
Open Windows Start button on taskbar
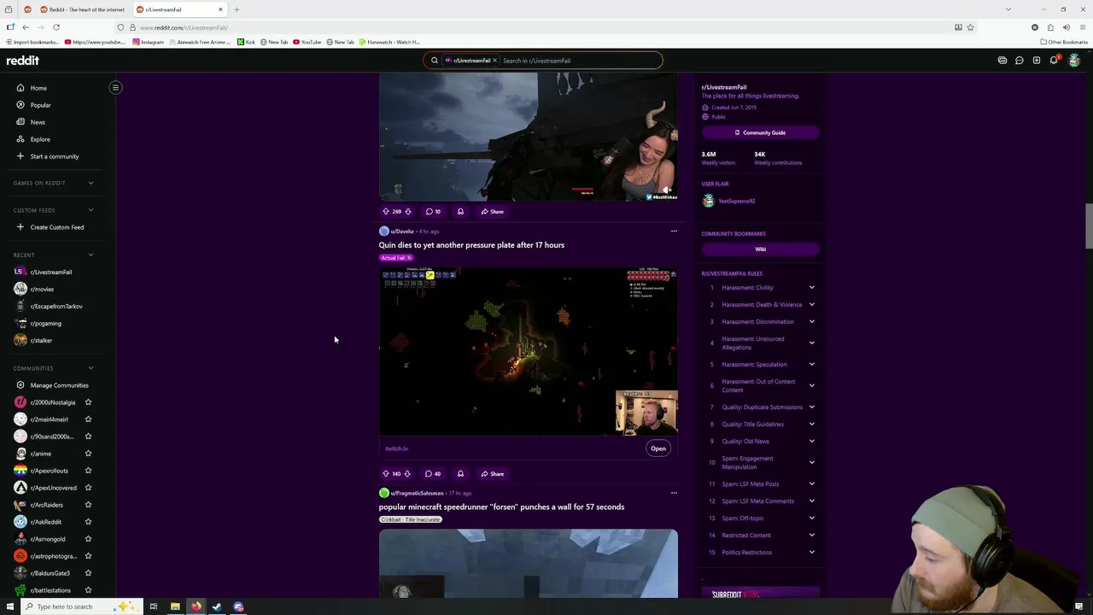point(10,606)
